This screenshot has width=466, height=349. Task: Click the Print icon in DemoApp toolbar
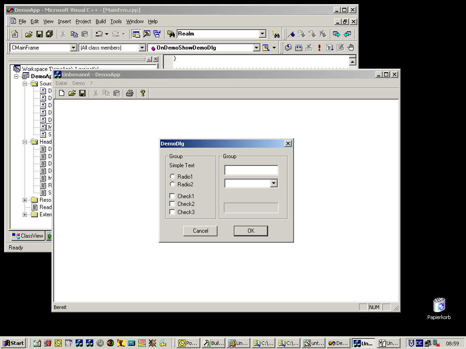pos(130,93)
